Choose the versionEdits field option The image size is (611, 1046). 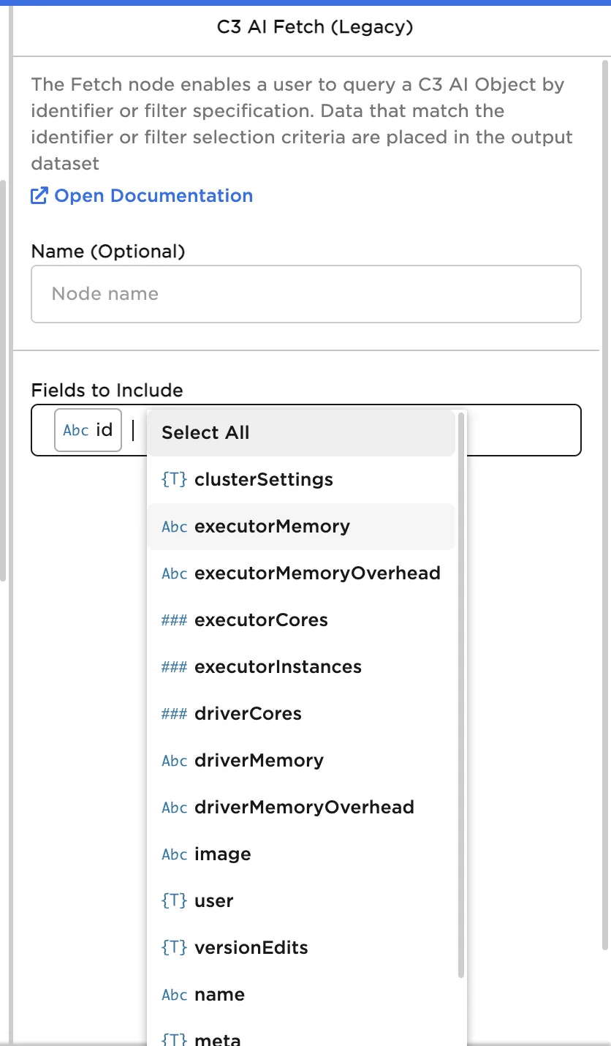[251, 948]
